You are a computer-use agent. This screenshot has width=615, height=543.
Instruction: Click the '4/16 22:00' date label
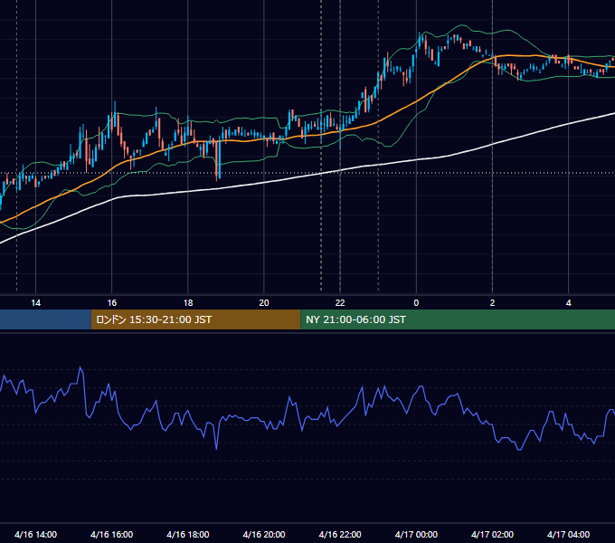point(340,534)
